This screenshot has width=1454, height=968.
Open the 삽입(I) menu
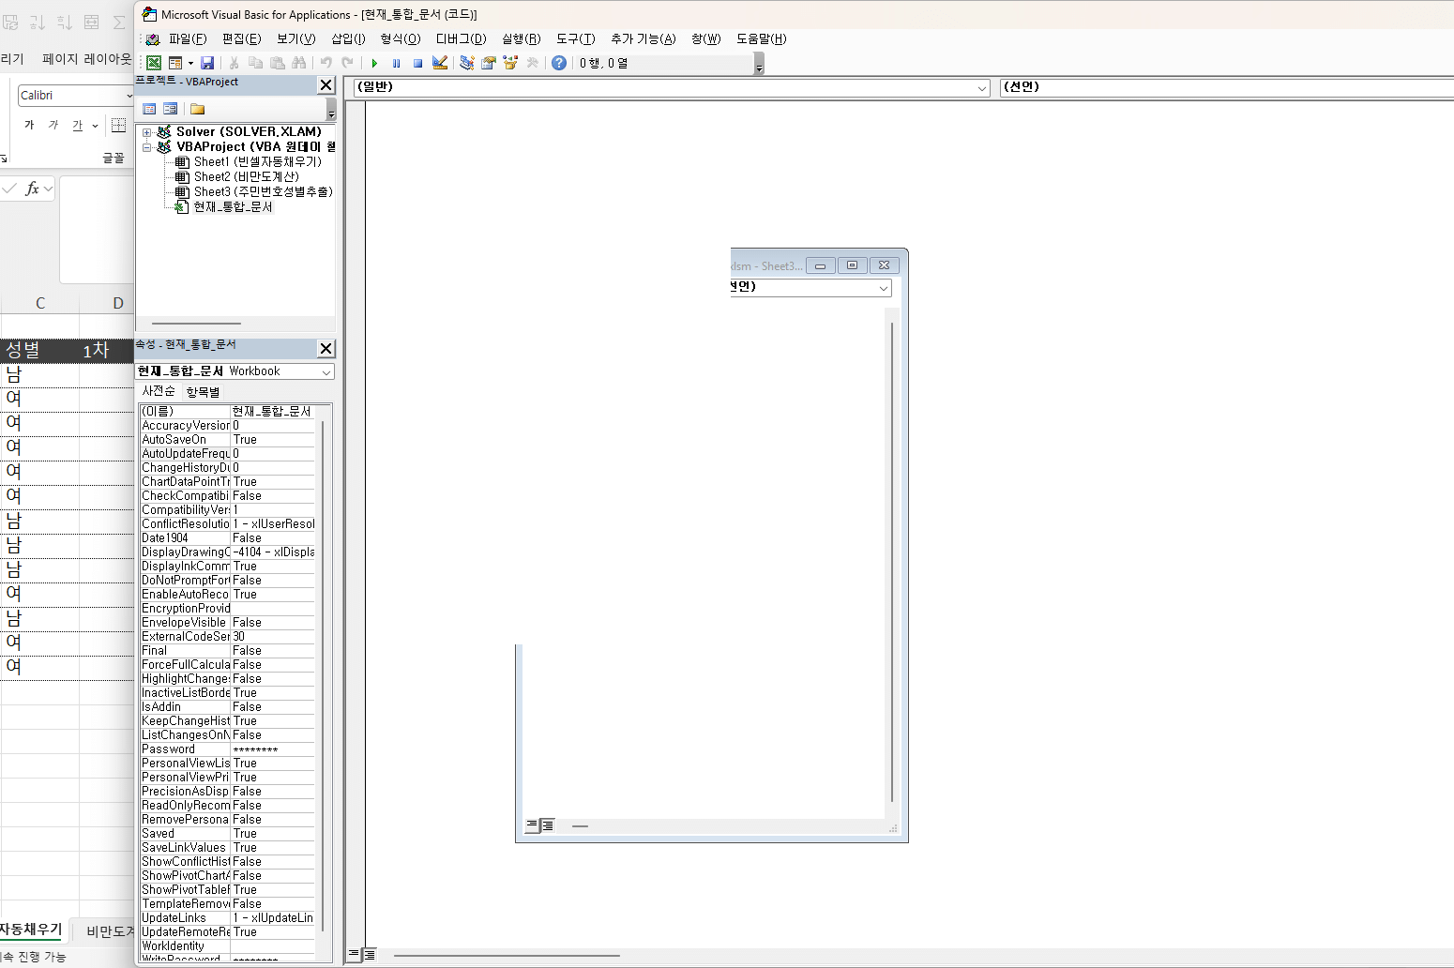(348, 38)
